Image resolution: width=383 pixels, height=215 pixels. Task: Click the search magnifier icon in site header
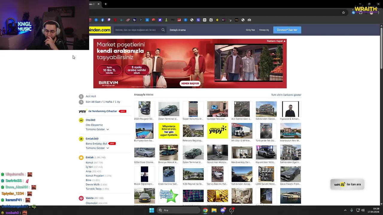[x=163, y=30]
